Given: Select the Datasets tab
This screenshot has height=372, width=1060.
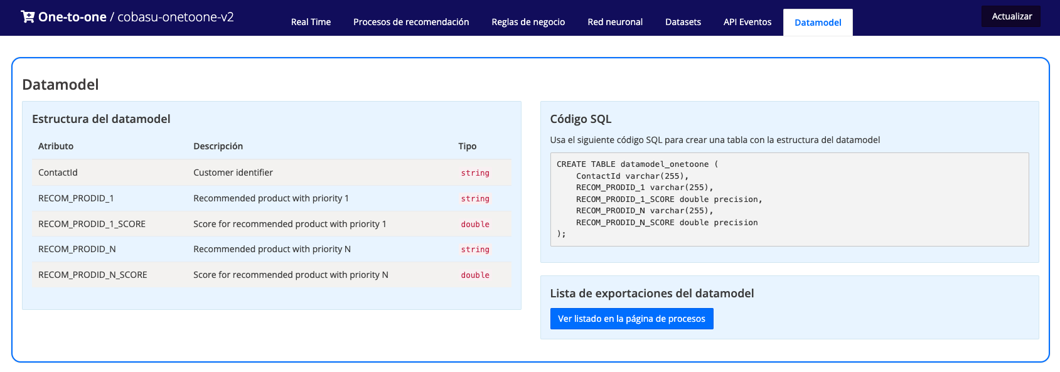Looking at the screenshot, I should coord(683,22).
